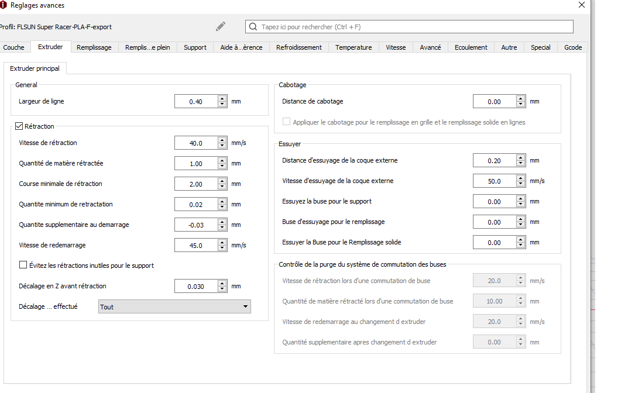Decrease Vitesse de redemarrage with down arrow
628x393 pixels.
tap(222, 249)
